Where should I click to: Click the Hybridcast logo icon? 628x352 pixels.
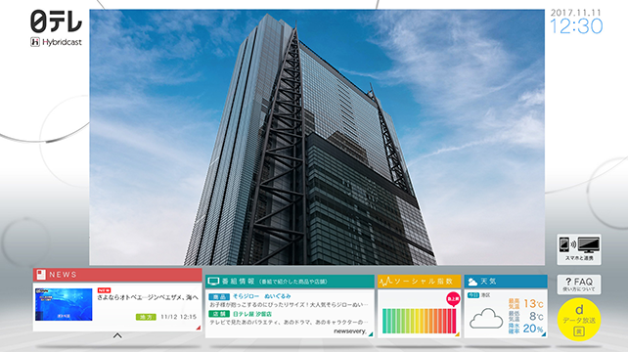(35, 42)
